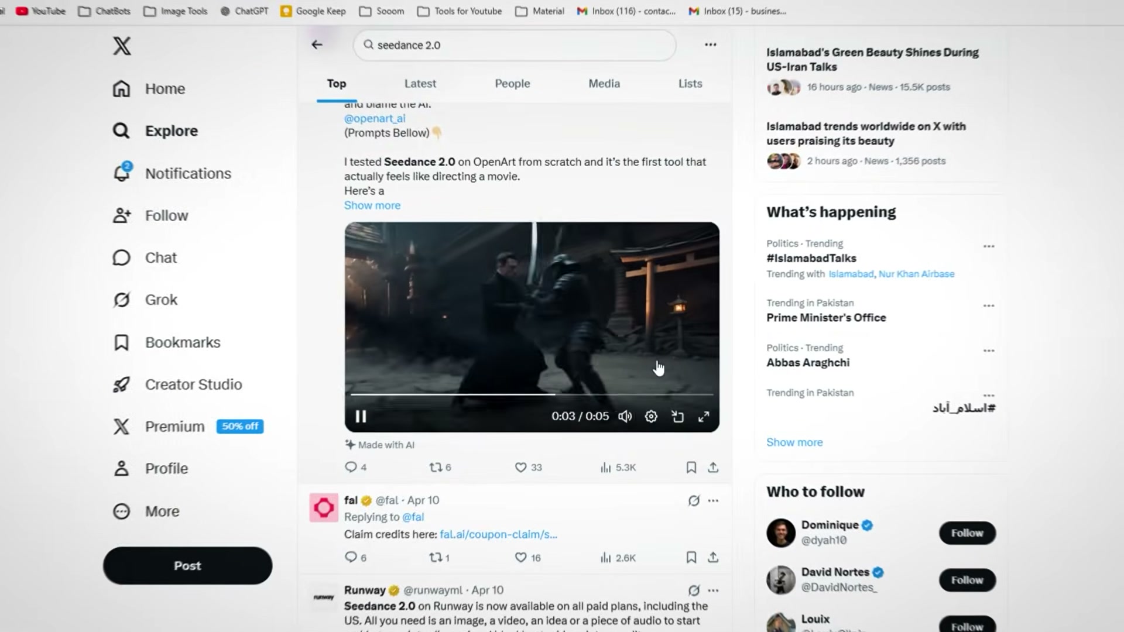Show more trends in What's happening
The width and height of the screenshot is (1124, 632).
pyautogui.click(x=794, y=442)
